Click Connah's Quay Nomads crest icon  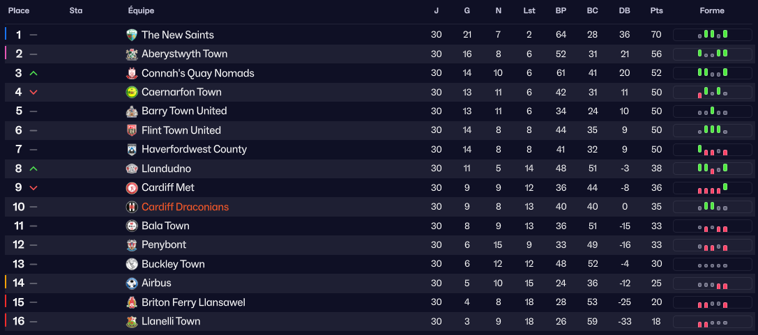pyautogui.click(x=132, y=73)
